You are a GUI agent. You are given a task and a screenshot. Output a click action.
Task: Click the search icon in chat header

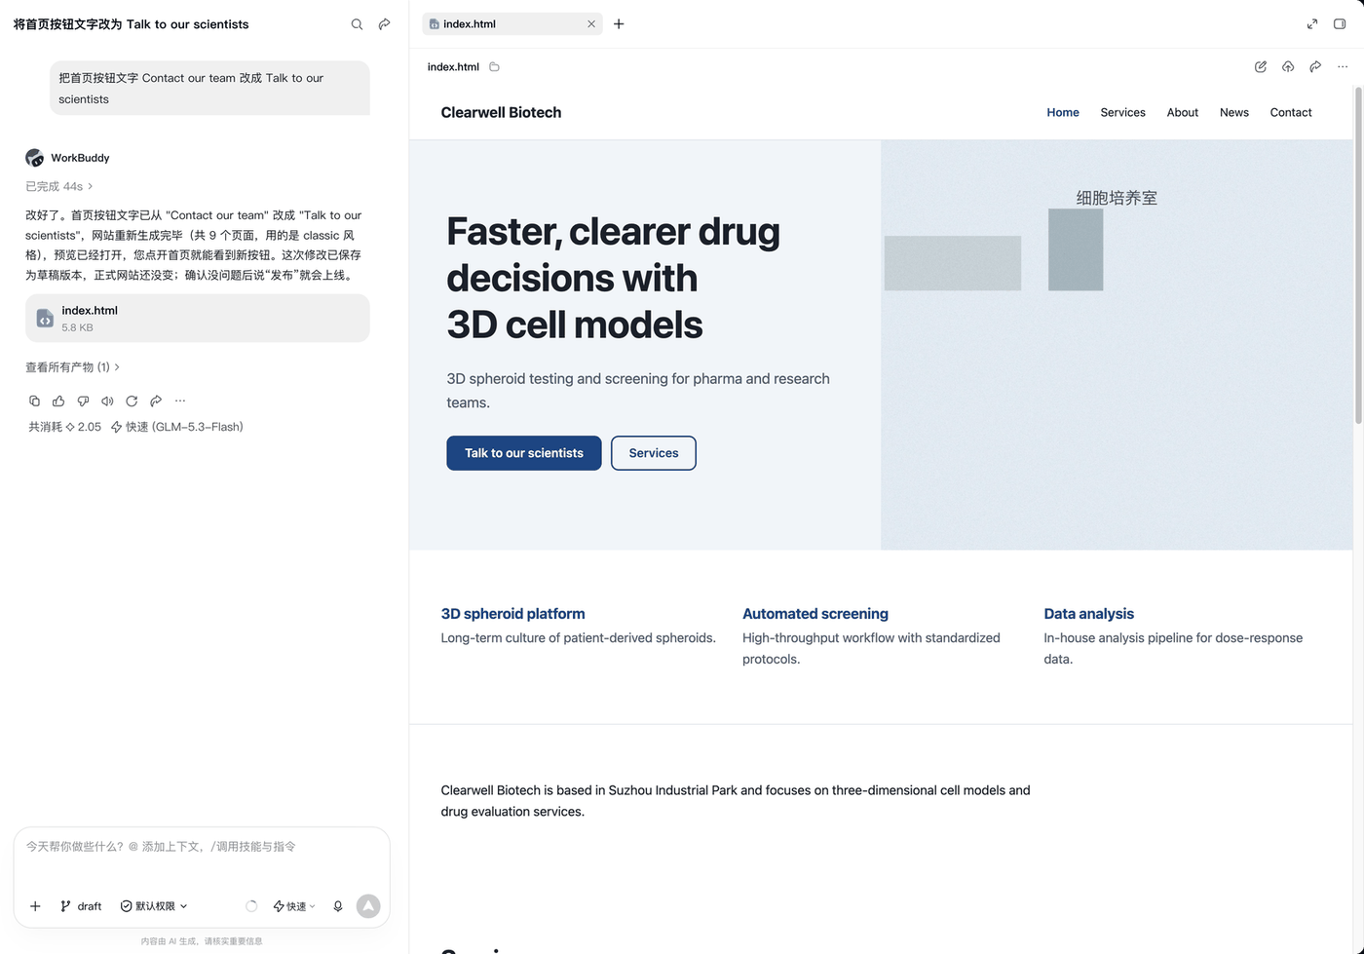click(x=357, y=24)
